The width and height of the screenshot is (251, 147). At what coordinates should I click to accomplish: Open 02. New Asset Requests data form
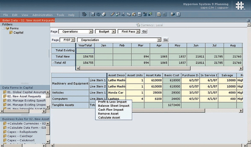(x=24, y=96)
